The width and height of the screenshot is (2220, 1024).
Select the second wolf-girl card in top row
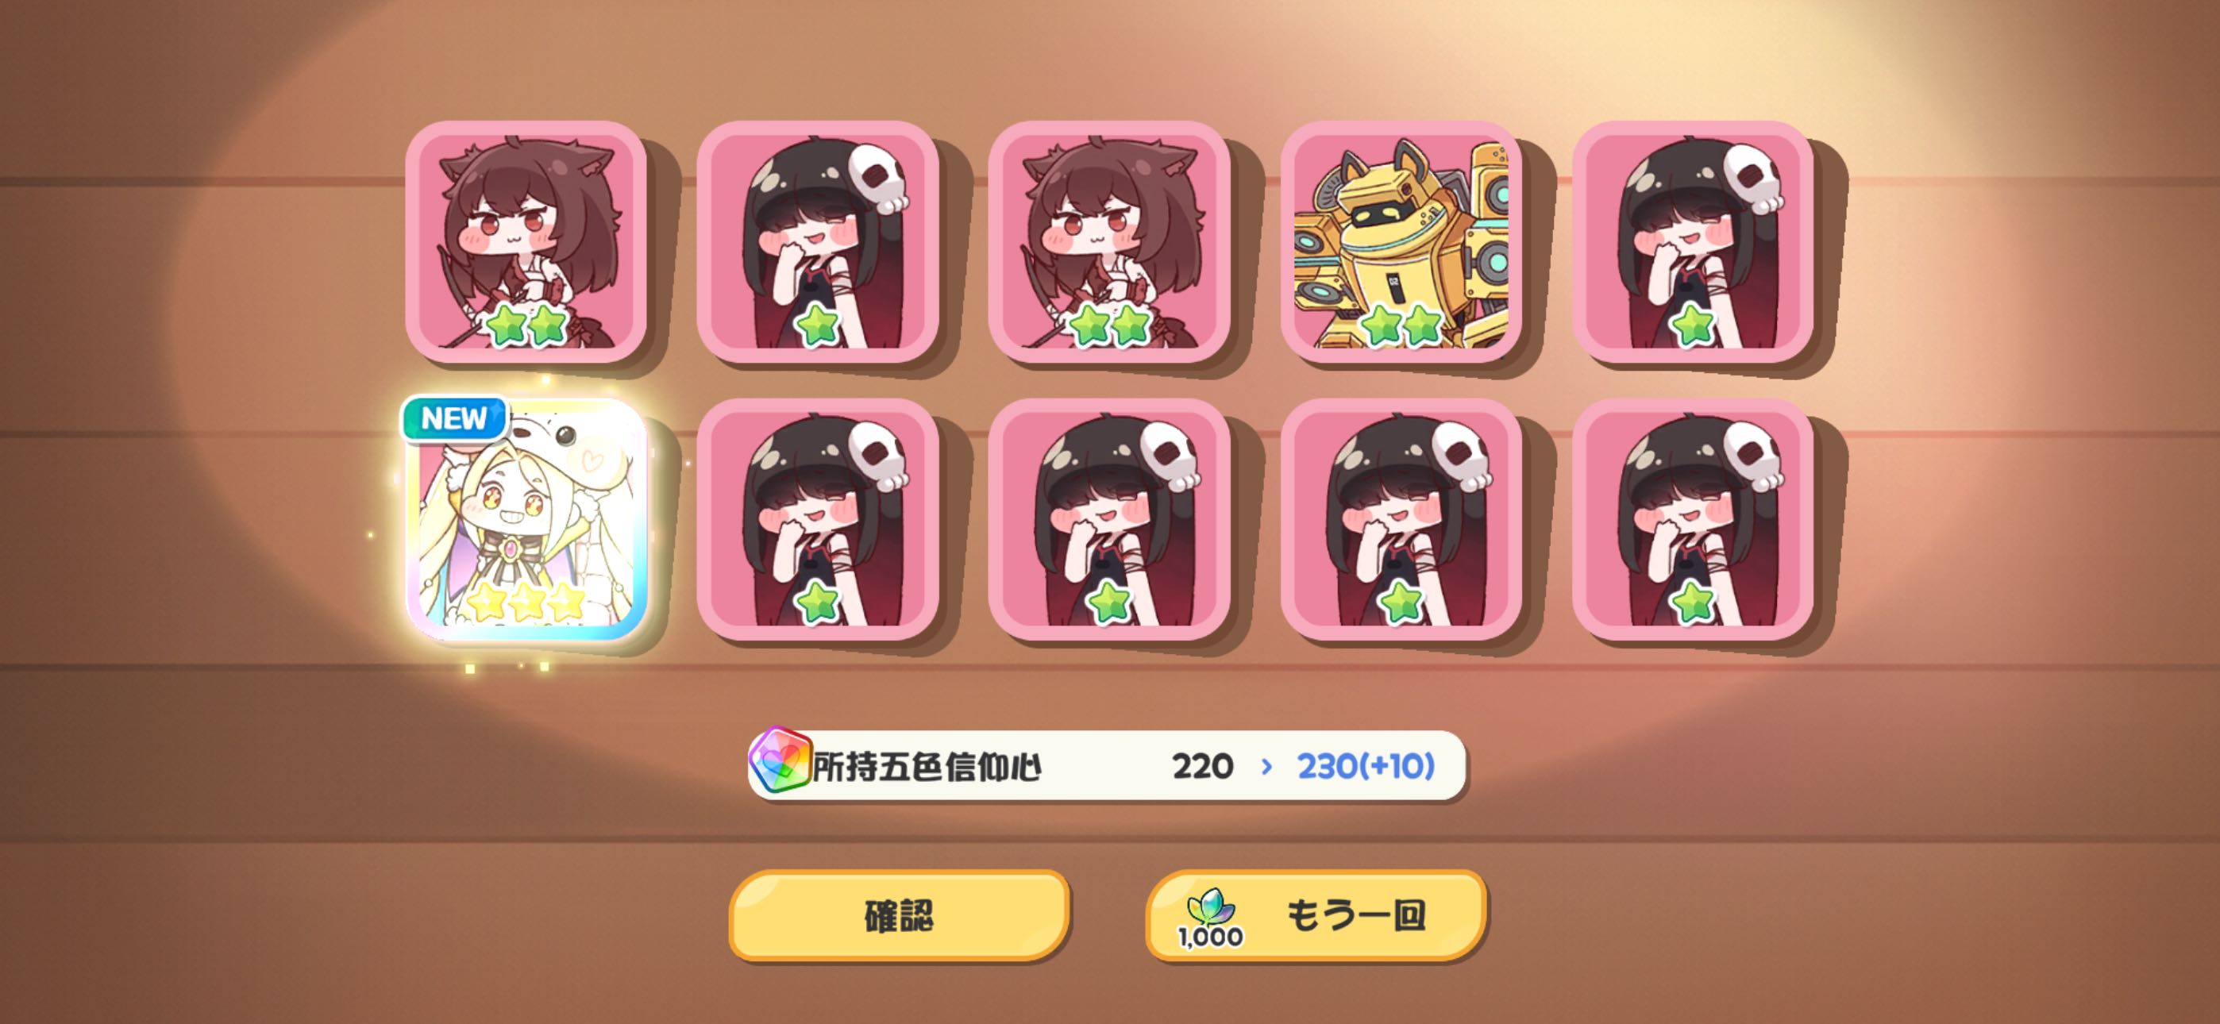(x=1109, y=241)
